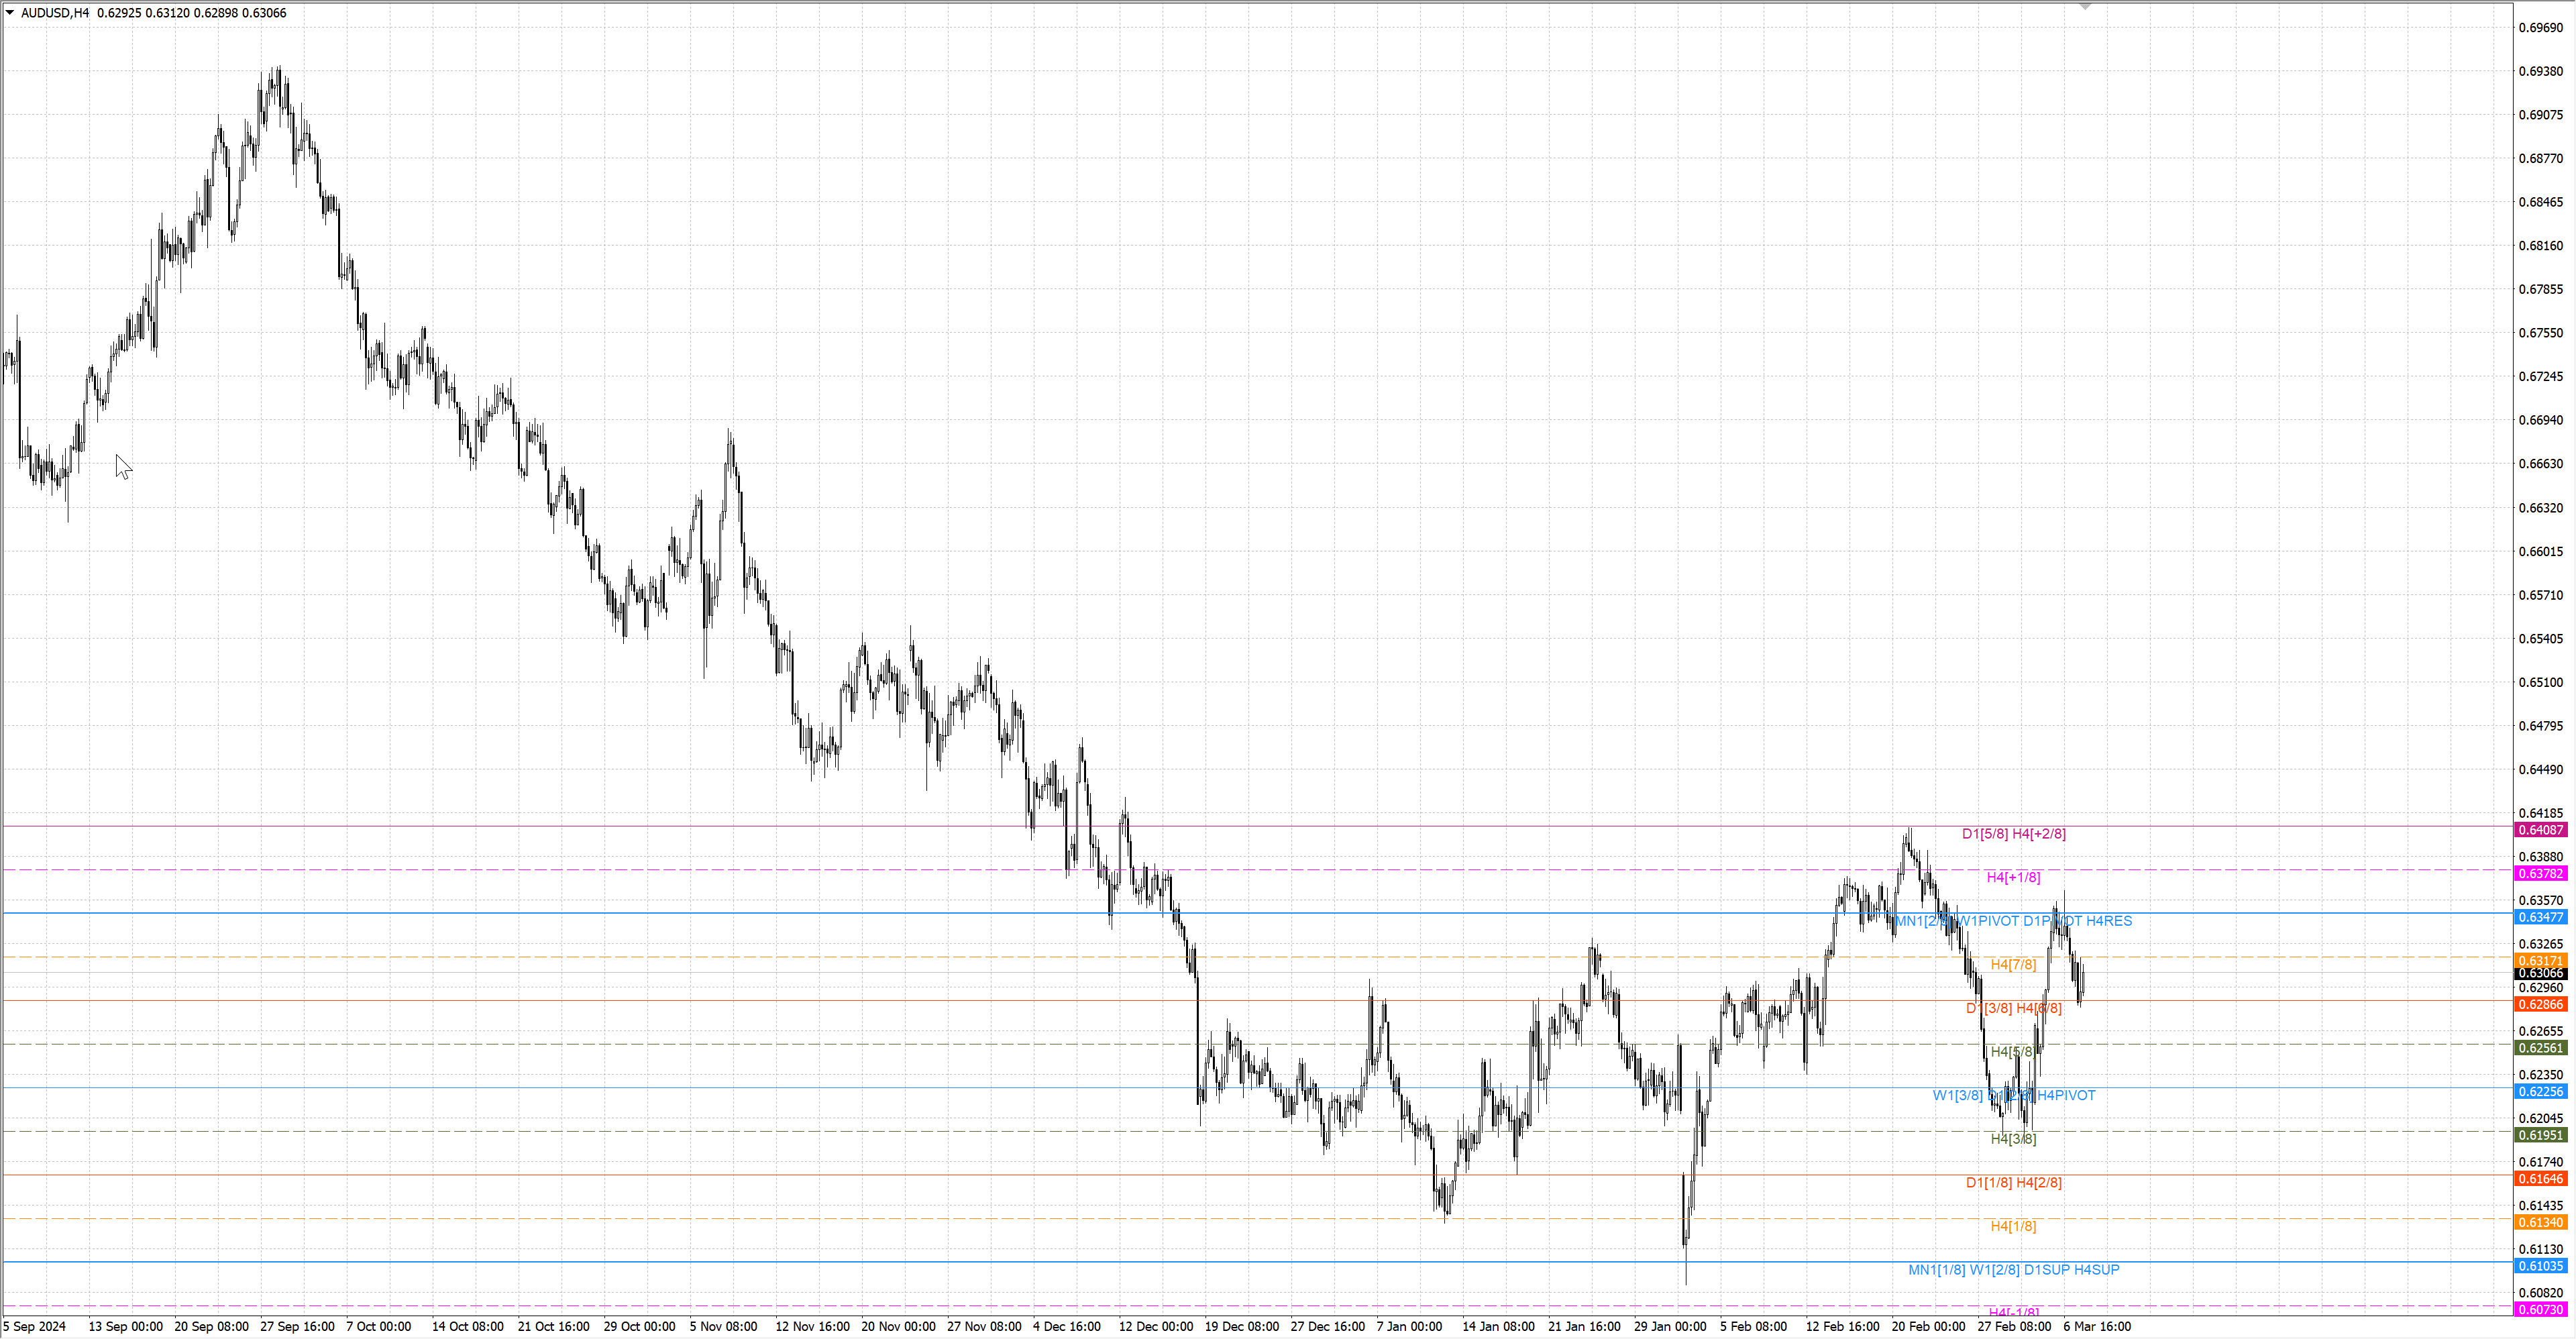2576x1339 pixels.
Task: Click the green 0.62561 price tag
Action: (x=2540, y=1048)
